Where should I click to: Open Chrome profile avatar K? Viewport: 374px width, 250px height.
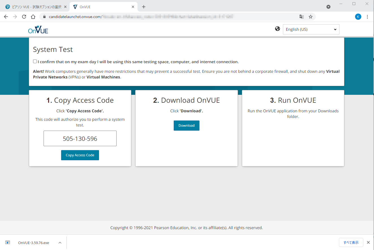[358, 17]
